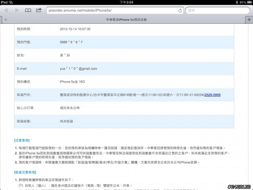Select the 預約機型 label
Image resolution: width=253 pixels, height=190 pixels.
tap(24, 82)
